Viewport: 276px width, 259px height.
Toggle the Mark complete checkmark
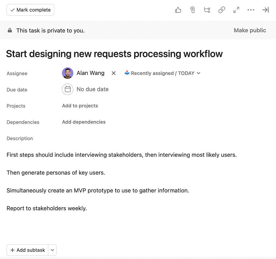[30, 10]
